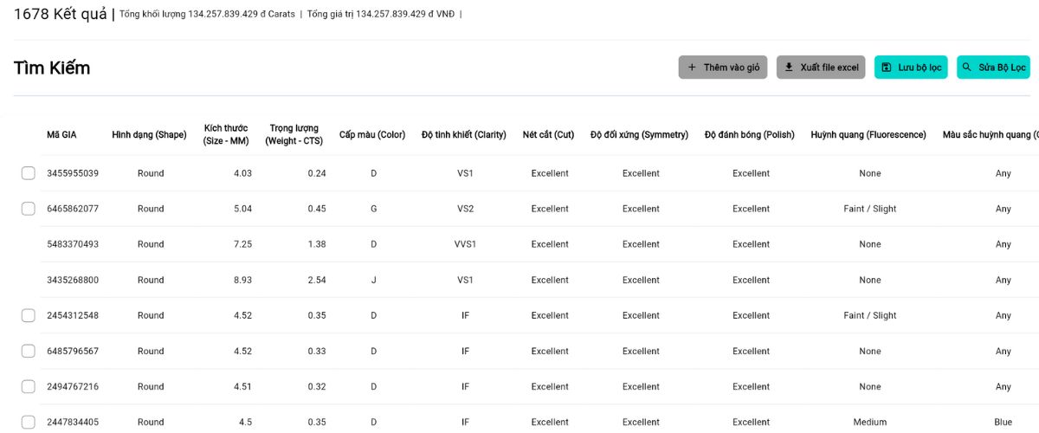Click the VVS1 clarity cell
This screenshot has width=1039, height=433.
click(x=465, y=244)
